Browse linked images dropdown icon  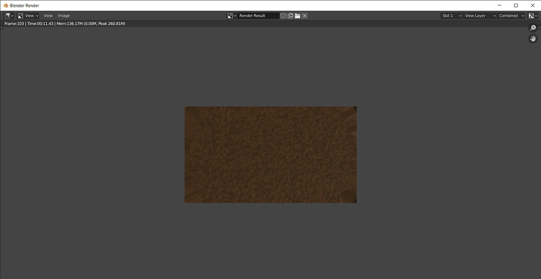coord(231,16)
